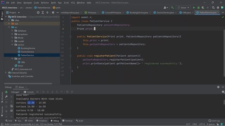This screenshot has width=225, height=126.
Task: Build project with the hammer icon
Action: click(172, 8)
